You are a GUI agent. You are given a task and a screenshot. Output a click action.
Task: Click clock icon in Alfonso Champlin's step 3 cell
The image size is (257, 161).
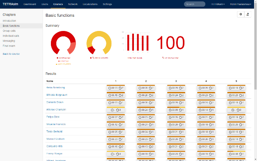(x=170, y=110)
